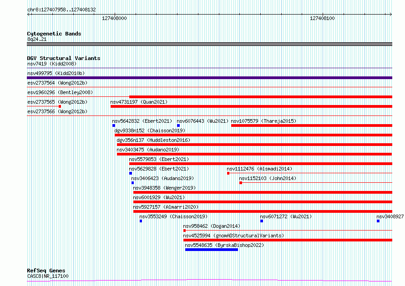
Task: Click the nsv6071272 (Wu2021) blue square marker
Action: (x=262, y=221)
